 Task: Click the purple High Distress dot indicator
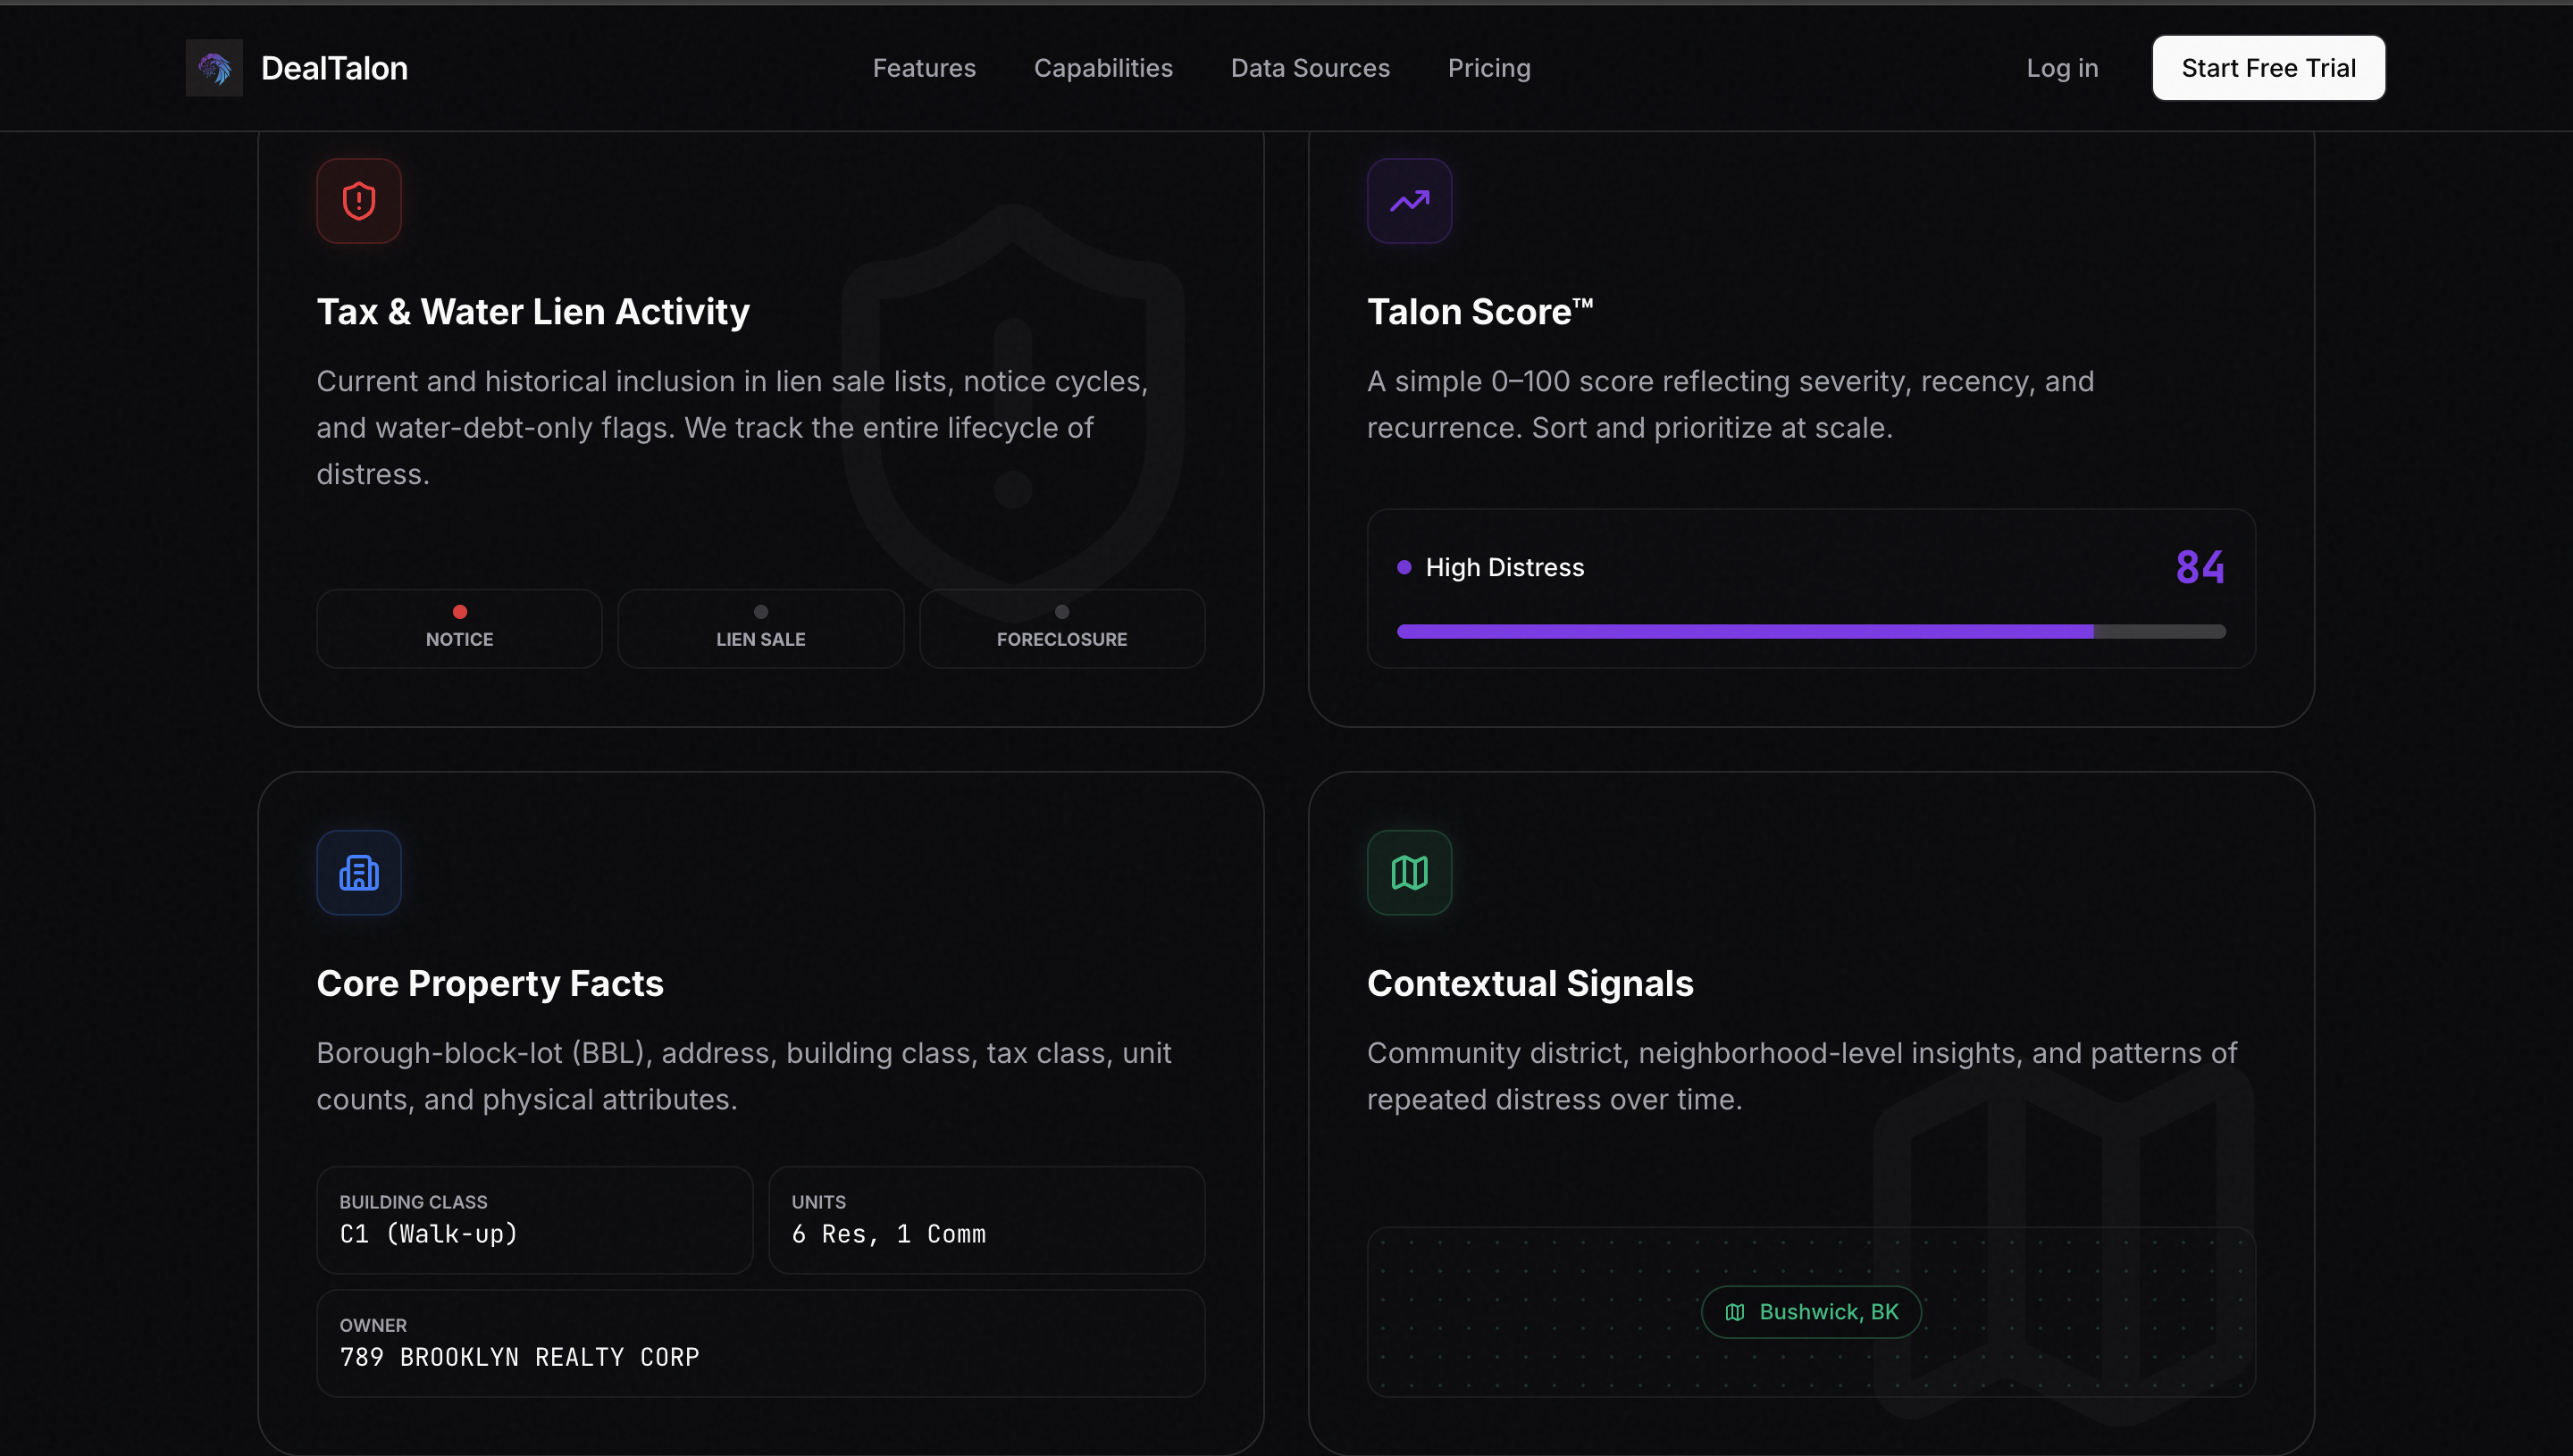[x=1405, y=567]
